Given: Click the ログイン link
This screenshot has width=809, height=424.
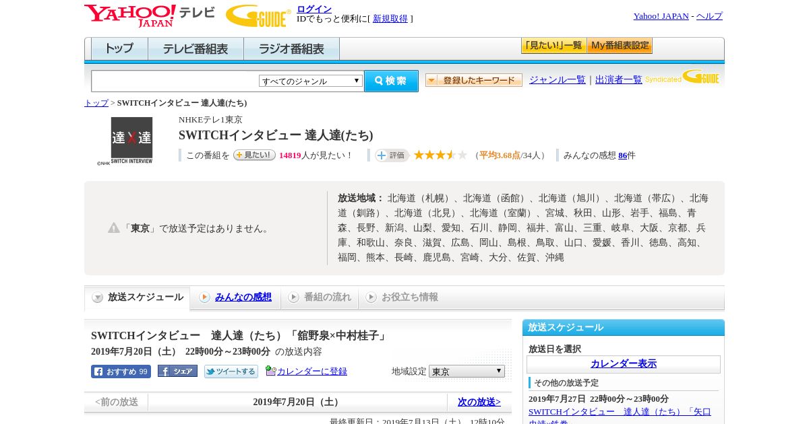Looking at the screenshot, I should point(314,9).
